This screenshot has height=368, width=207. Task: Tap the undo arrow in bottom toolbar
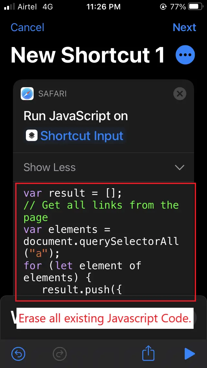18,353
